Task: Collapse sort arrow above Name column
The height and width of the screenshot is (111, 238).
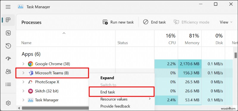Action: point(64,33)
